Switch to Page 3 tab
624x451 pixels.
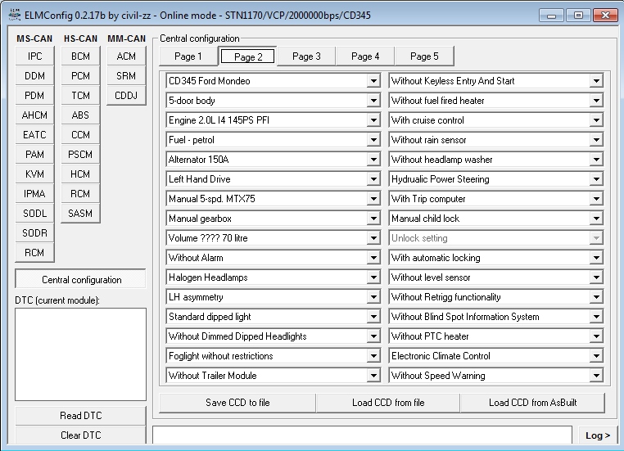pos(306,56)
